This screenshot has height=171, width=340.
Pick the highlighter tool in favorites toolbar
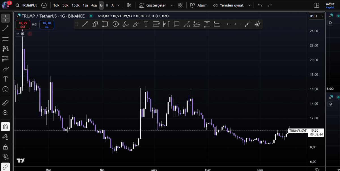(x=126, y=24)
